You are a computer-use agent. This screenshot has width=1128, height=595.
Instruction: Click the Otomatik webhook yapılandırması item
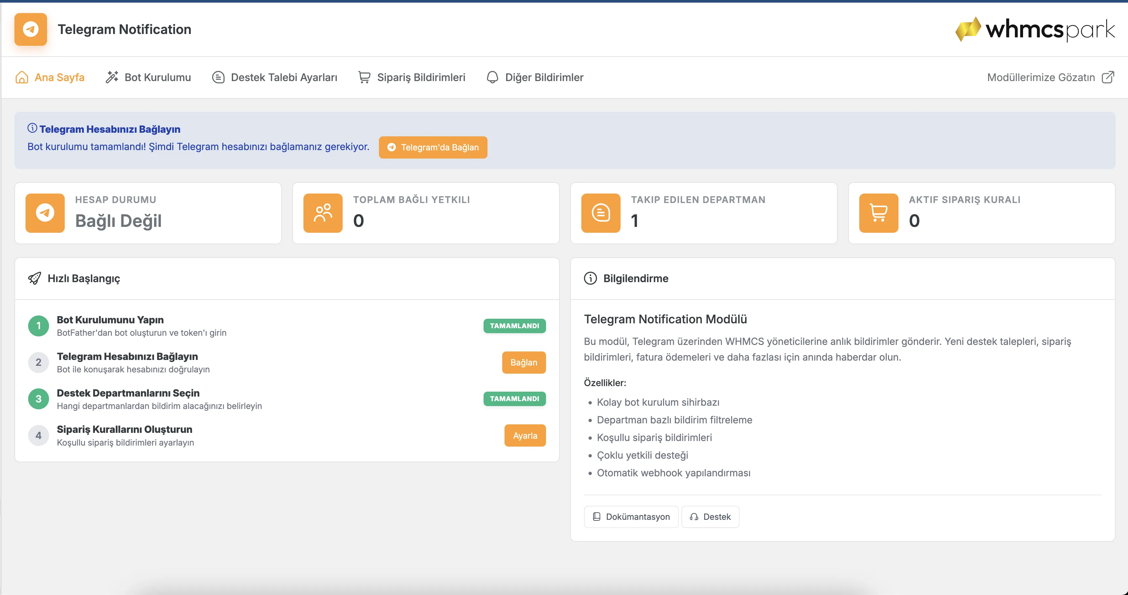tap(674, 473)
